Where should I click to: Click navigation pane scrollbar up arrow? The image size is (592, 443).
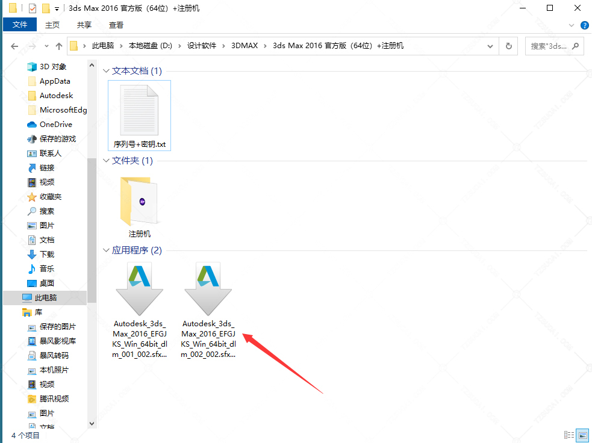pyautogui.click(x=92, y=65)
